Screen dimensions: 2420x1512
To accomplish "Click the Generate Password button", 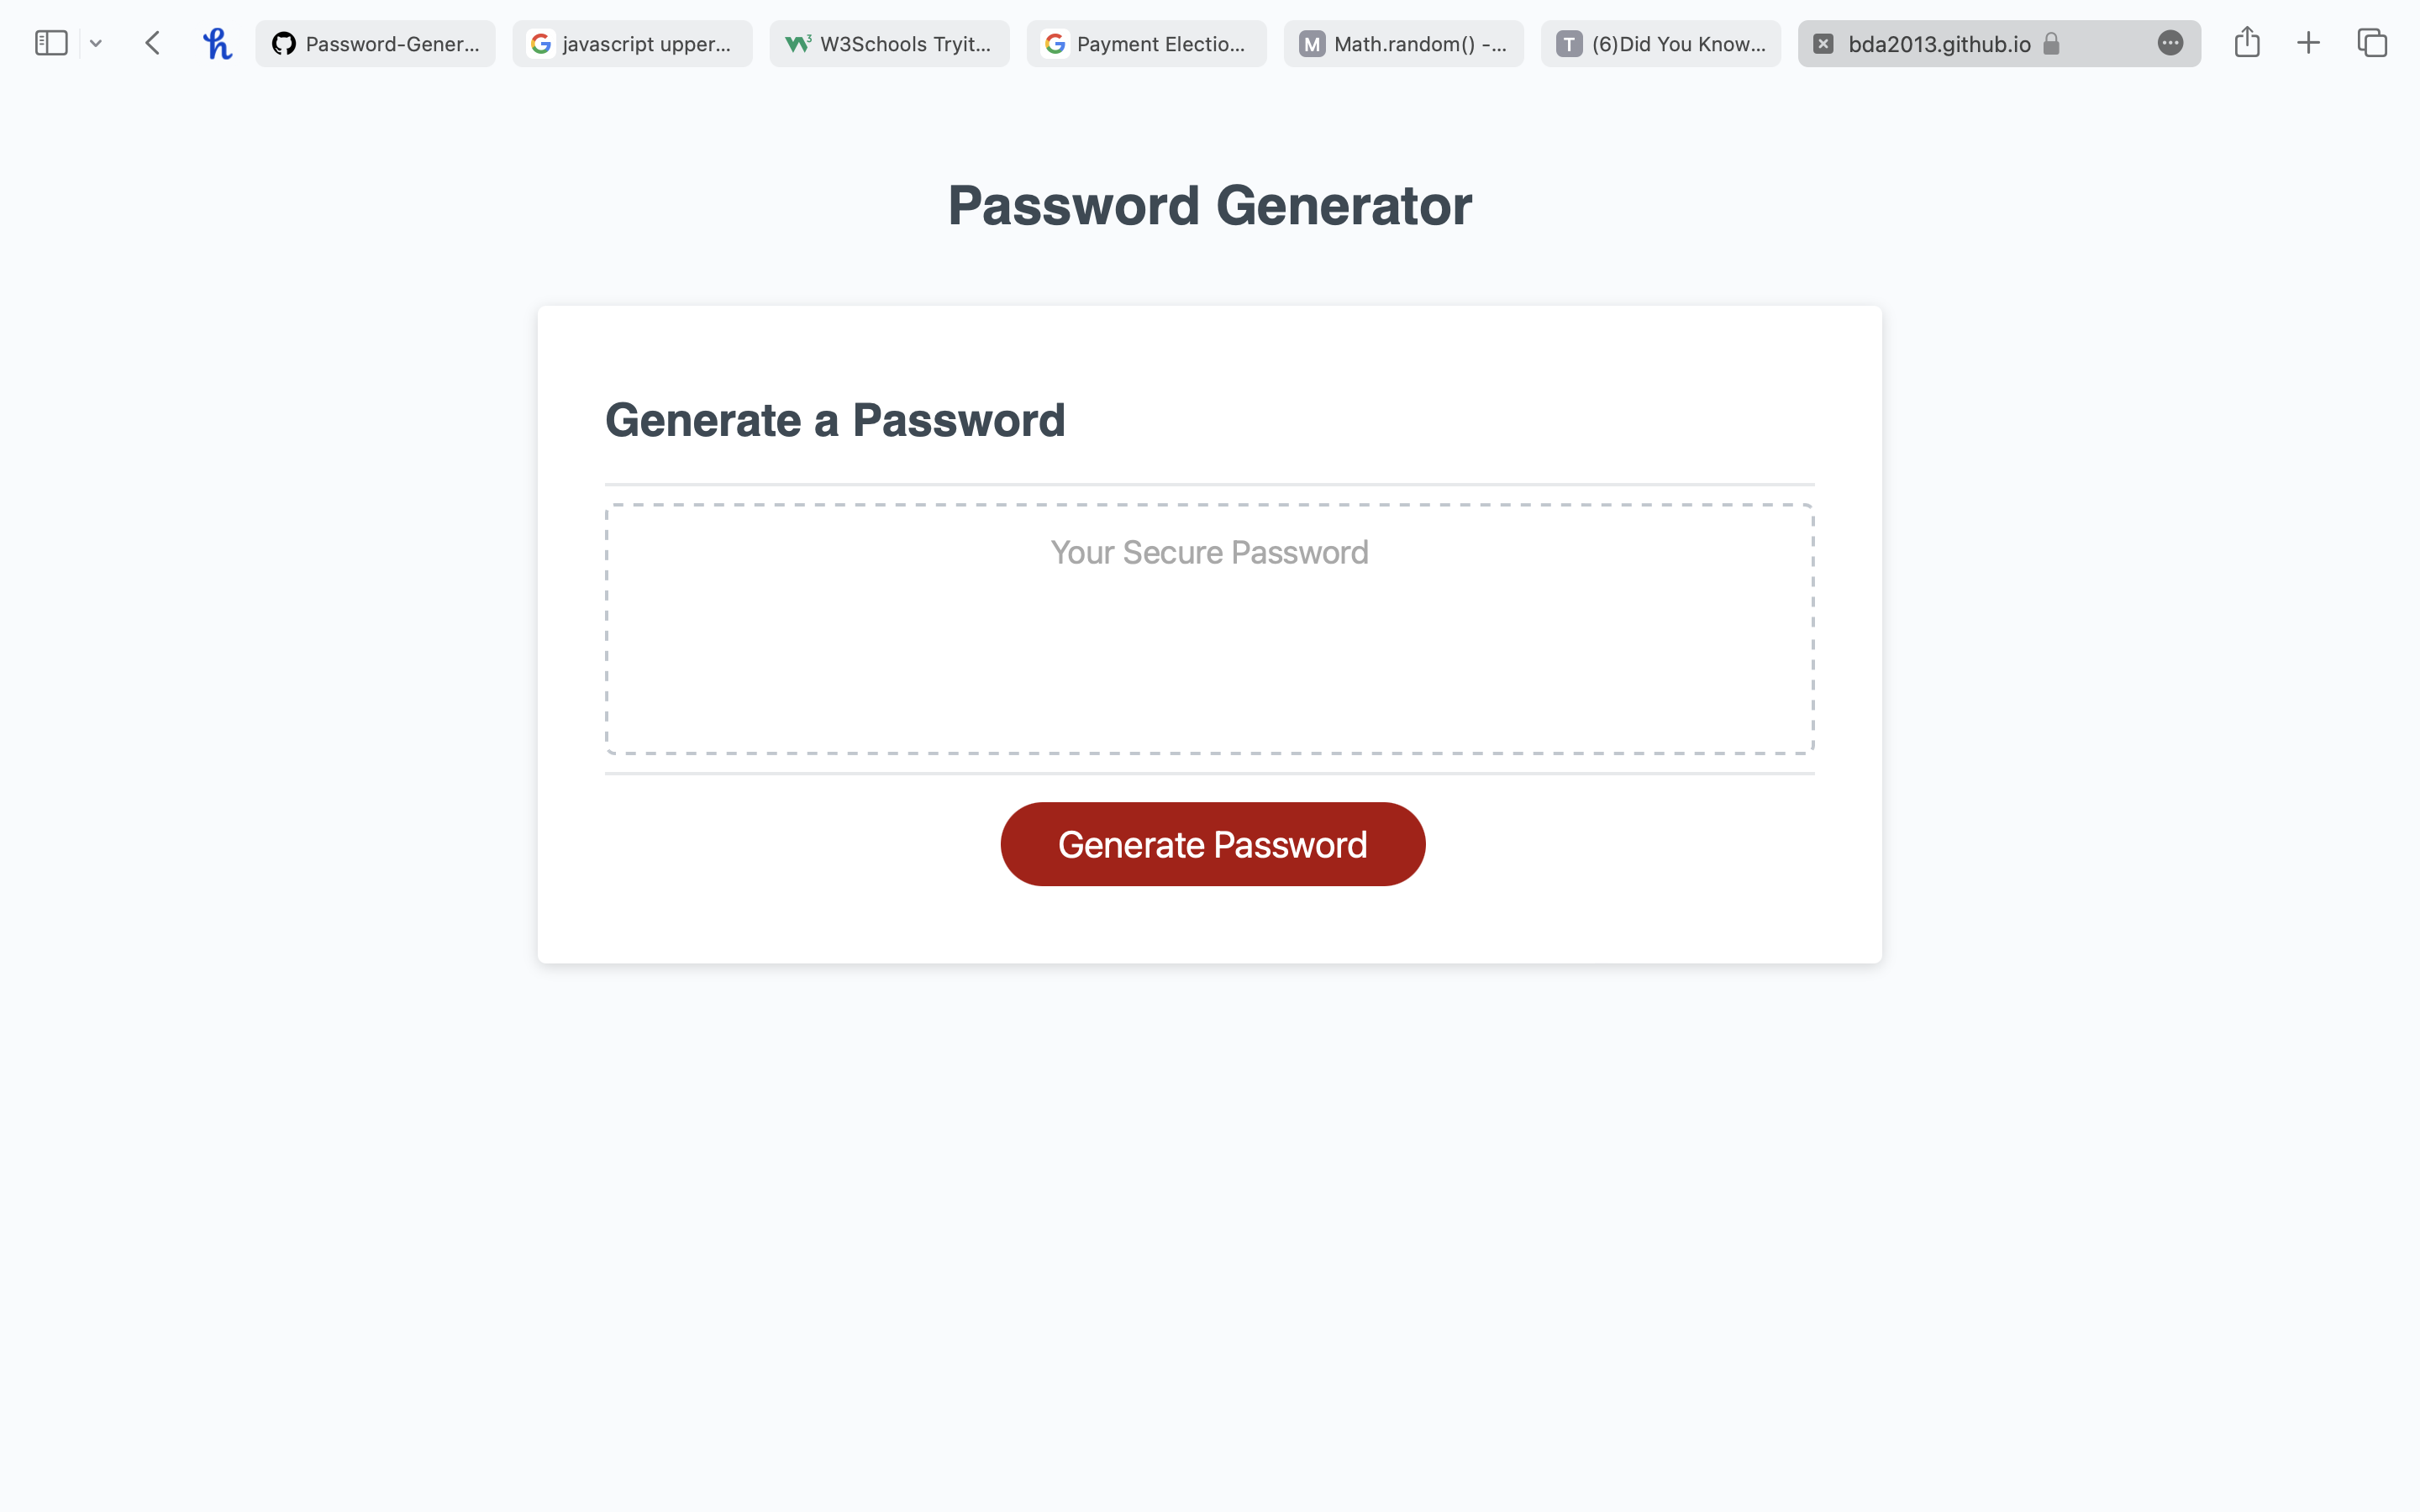I will [1211, 843].
